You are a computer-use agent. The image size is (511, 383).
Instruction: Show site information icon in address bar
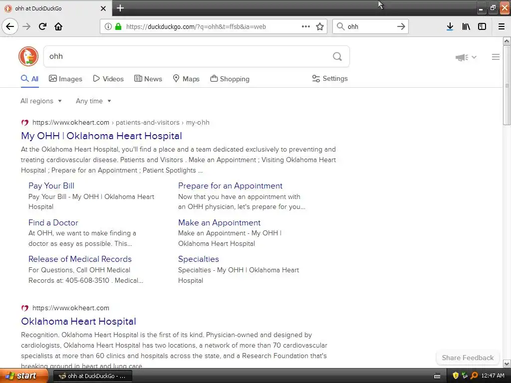click(108, 26)
